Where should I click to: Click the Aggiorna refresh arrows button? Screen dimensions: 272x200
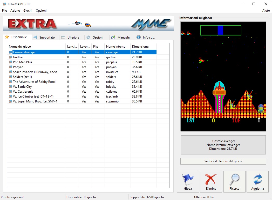258,182
